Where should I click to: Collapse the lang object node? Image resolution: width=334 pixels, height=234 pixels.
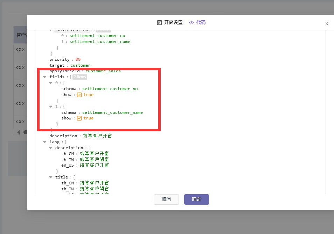(x=45, y=142)
